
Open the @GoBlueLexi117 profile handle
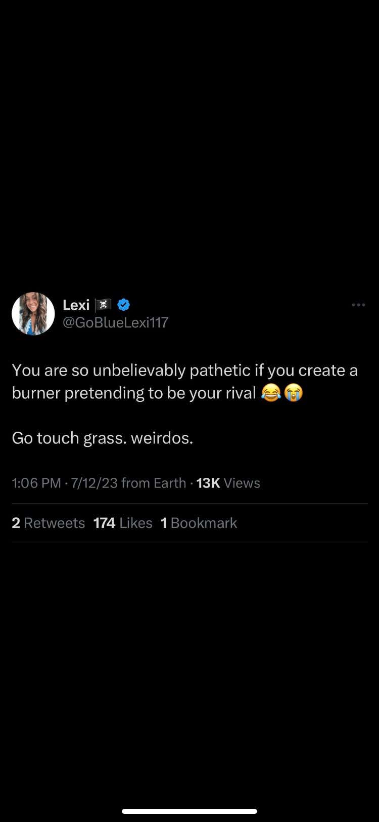point(115,322)
